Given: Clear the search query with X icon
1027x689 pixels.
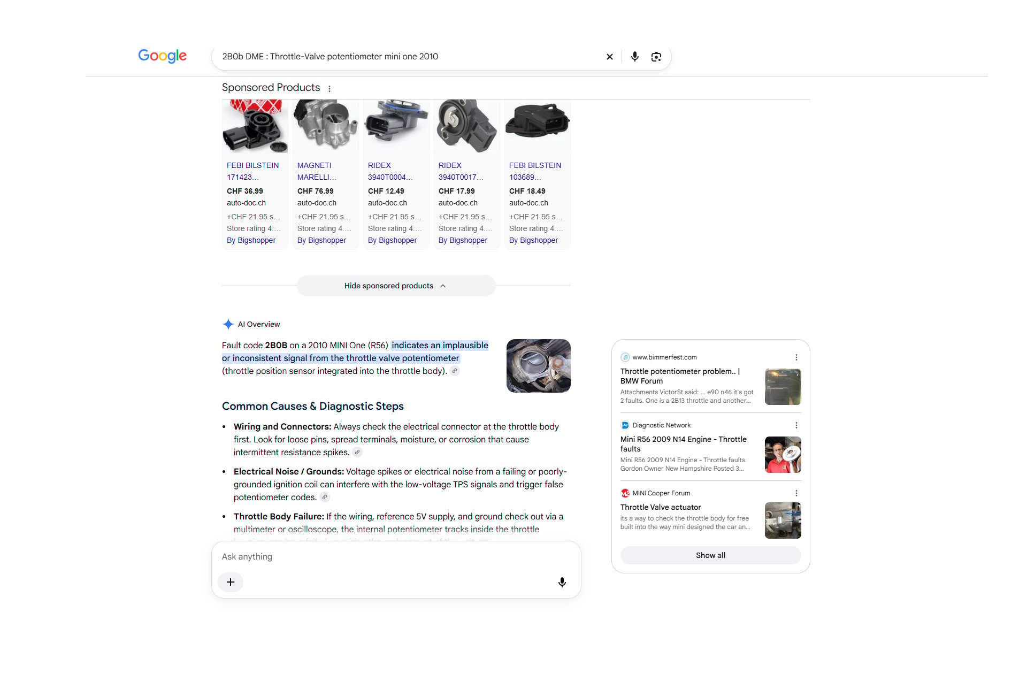Looking at the screenshot, I should pyautogui.click(x=609, y=57).
